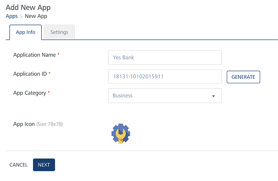Viewport: 278px width, 181px height.
Task: Focus the Yes Bank name field
Action: 165,58
